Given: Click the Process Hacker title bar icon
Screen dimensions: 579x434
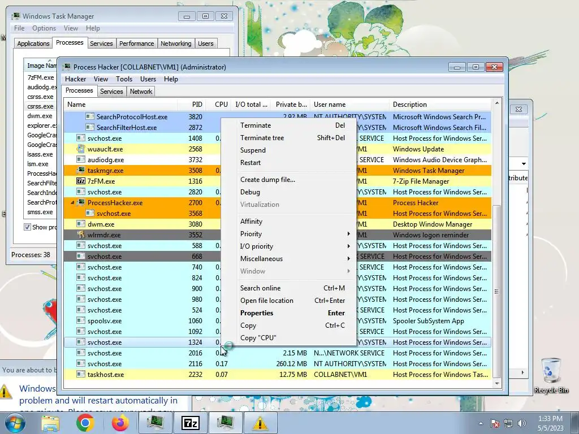Looking at the screenshot, I should 67,67.
